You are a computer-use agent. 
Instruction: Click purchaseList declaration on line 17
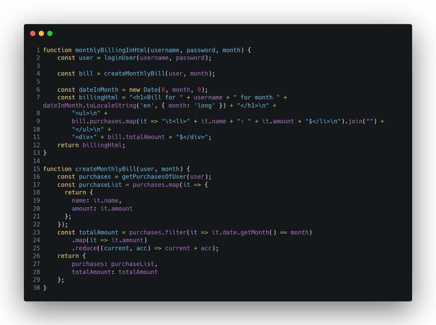[x=100, y=185]
